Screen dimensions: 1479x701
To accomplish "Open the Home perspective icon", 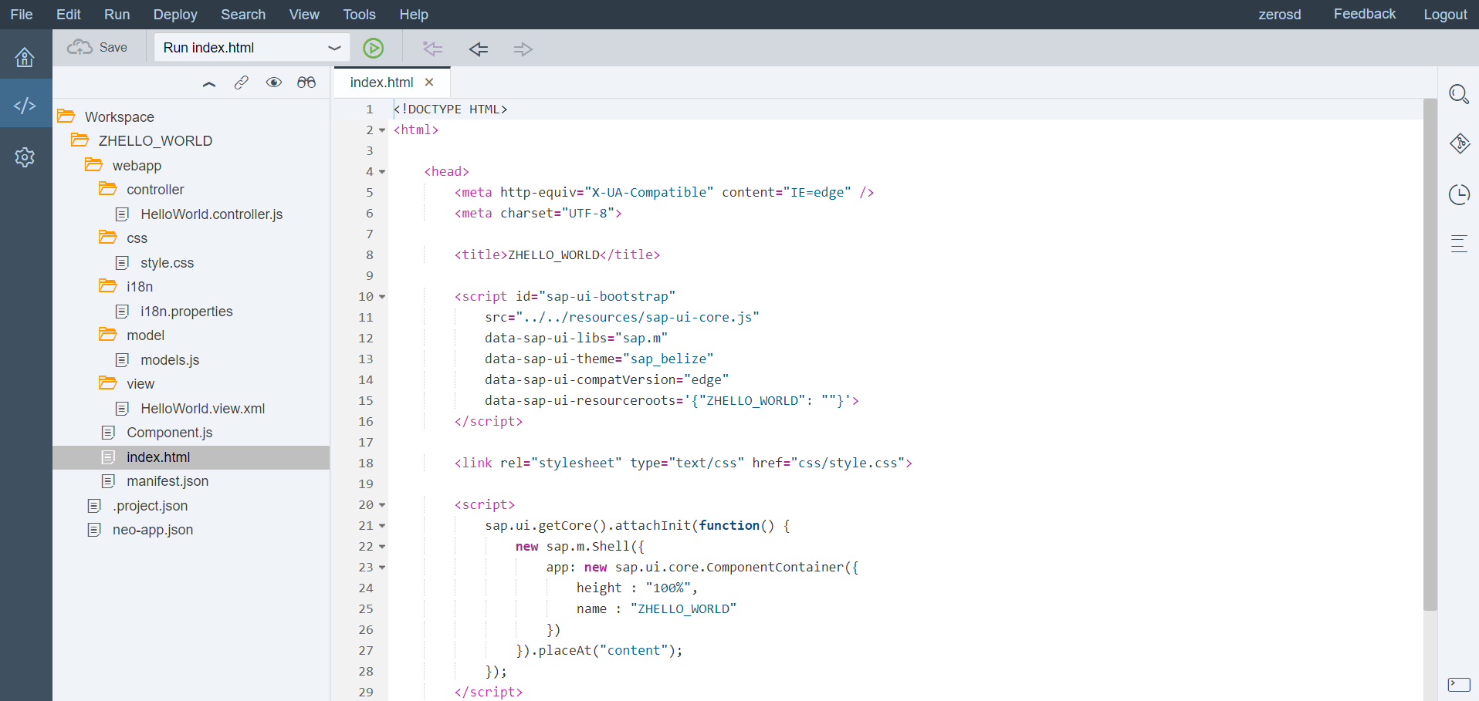I will tap(25, 57).
